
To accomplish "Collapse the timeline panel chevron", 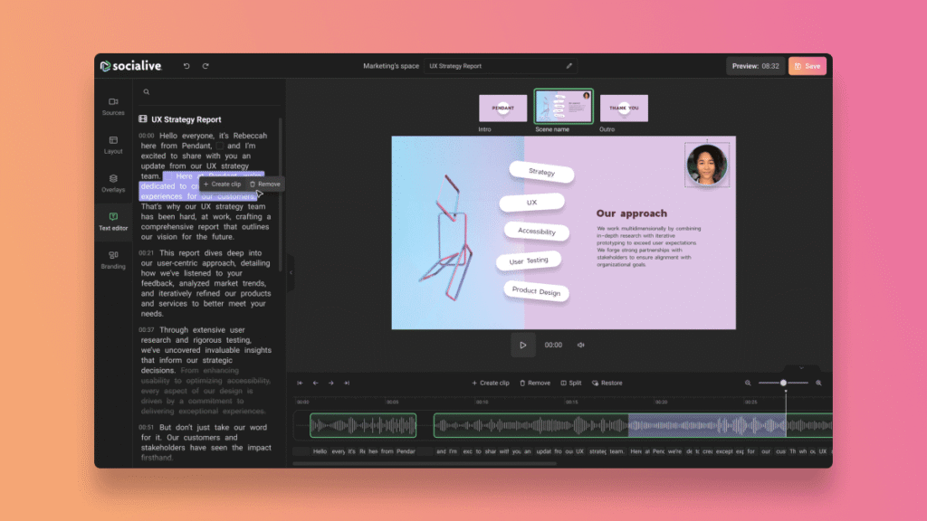I will [x=801, y=368].
